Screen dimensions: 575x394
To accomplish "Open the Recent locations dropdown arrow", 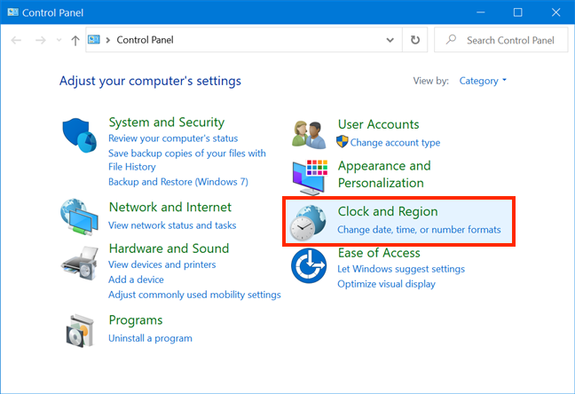I will (59, 40).
